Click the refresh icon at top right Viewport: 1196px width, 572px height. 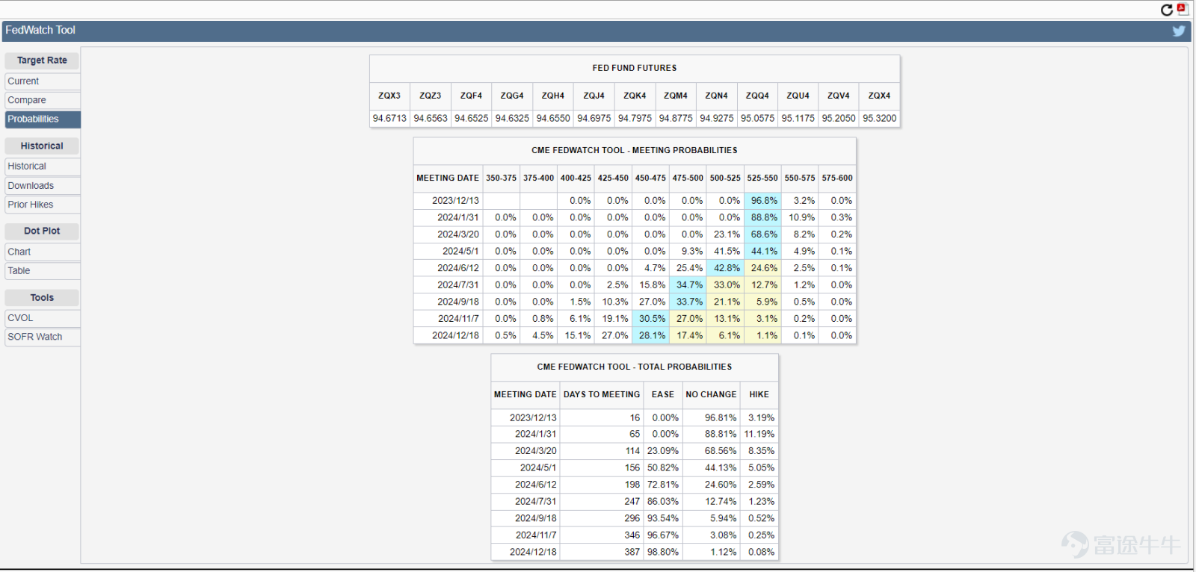click(x=1166, y=10)
